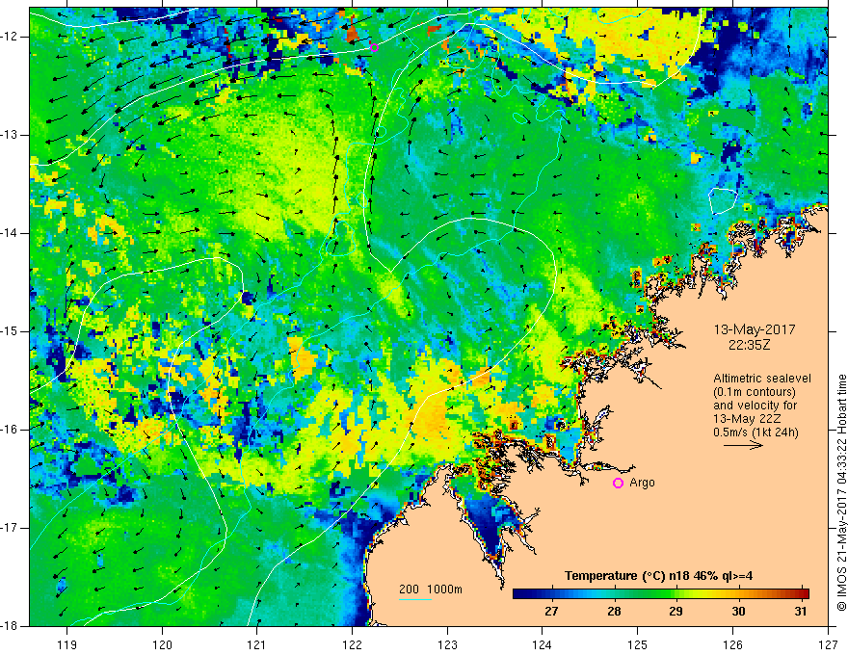848x655 pixels.
Task: Click the latitude axis label '-16'
Action: click(10, 430)
